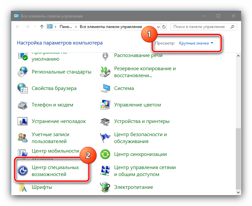
Task: Click the search magnifier icon
Action: [232, 27]
